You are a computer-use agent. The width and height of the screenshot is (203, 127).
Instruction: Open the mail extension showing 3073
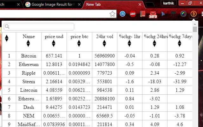point(153,15)
